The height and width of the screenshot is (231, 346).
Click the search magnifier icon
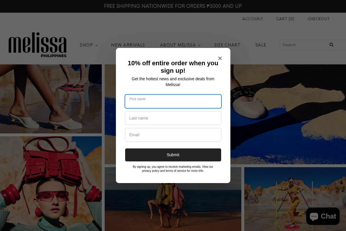tap(332, 45)
